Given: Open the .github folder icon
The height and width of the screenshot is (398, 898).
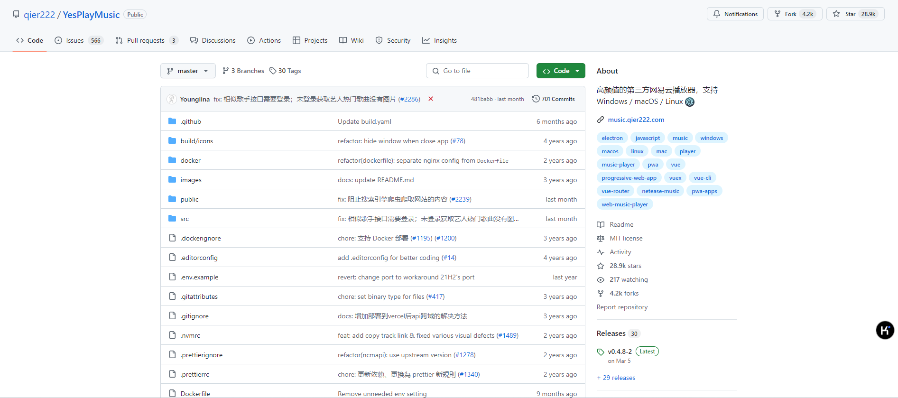Looking at the screenshot, I should coord(172,121).
